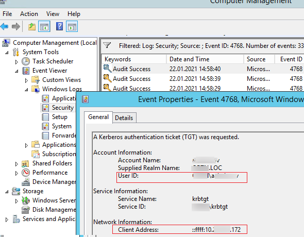Click the Forward arrow toolbar icon
This screenshot has height=237, width=304.
pyautogui.click(x=15, y=26)
